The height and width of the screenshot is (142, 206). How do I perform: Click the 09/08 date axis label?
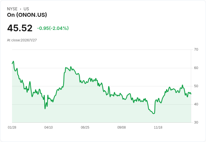(x=121, y=127)
